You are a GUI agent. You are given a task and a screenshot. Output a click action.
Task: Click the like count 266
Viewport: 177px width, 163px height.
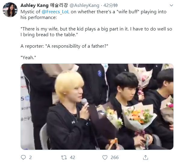click(x=115, y=158)
